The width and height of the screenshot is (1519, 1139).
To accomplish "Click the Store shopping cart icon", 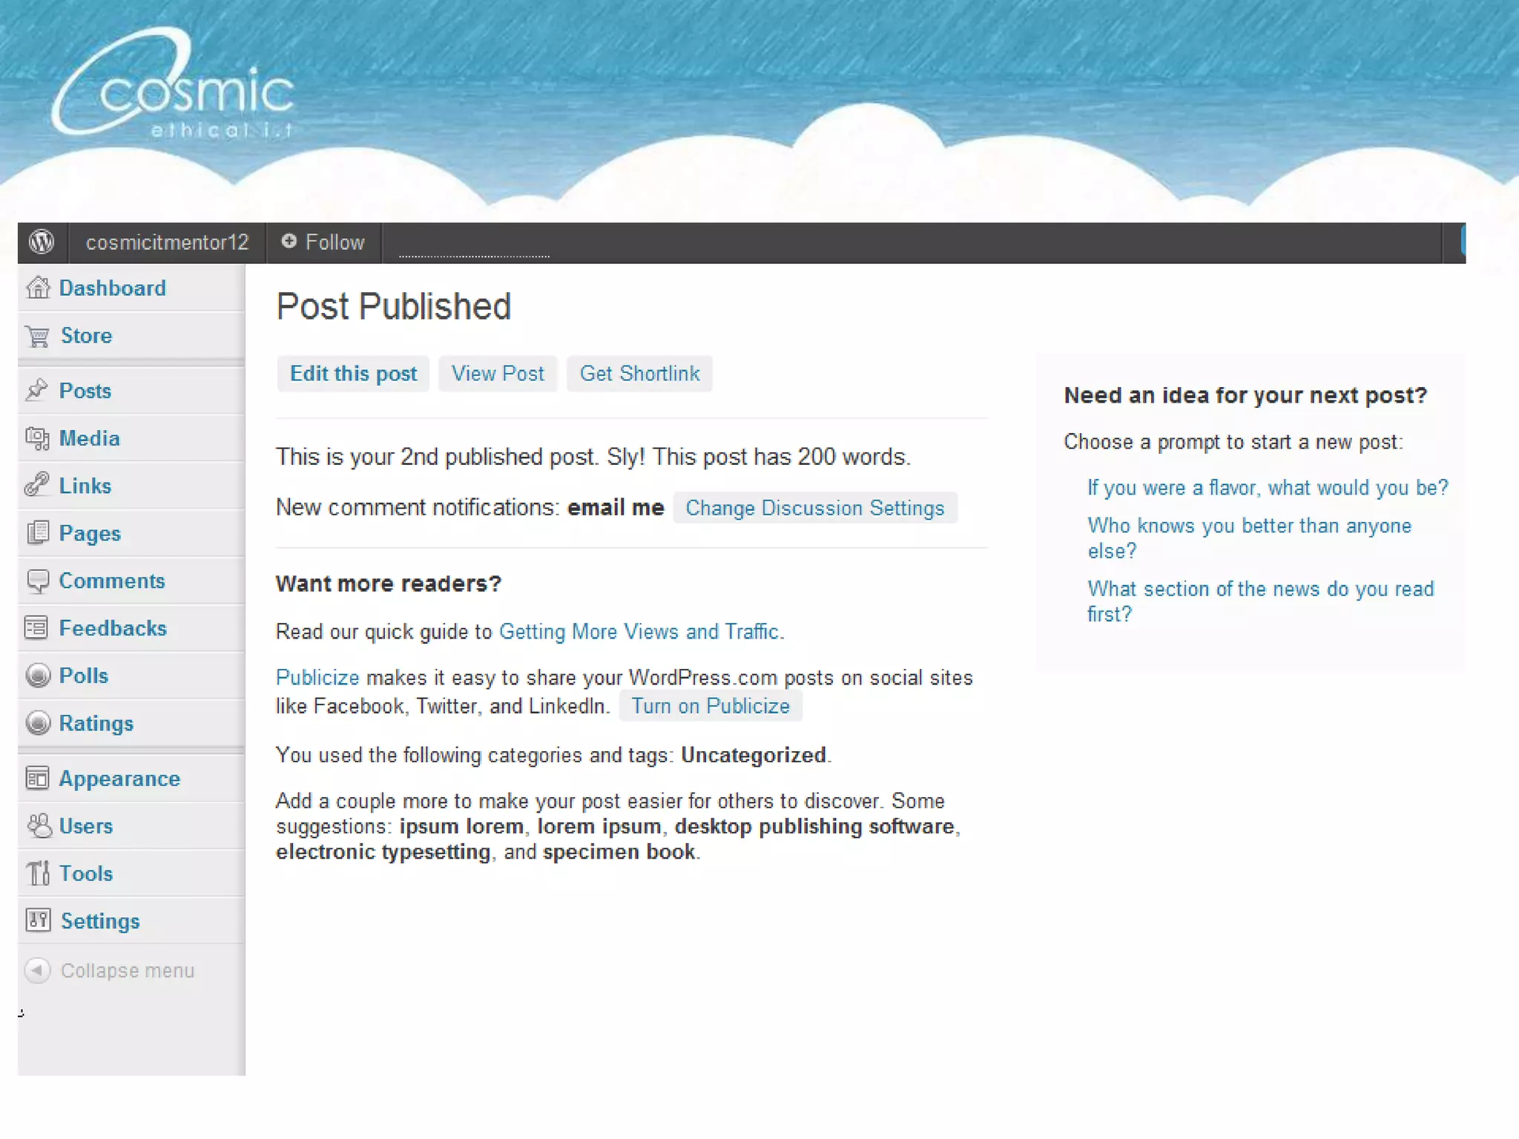I will click(x=38, y=336).
